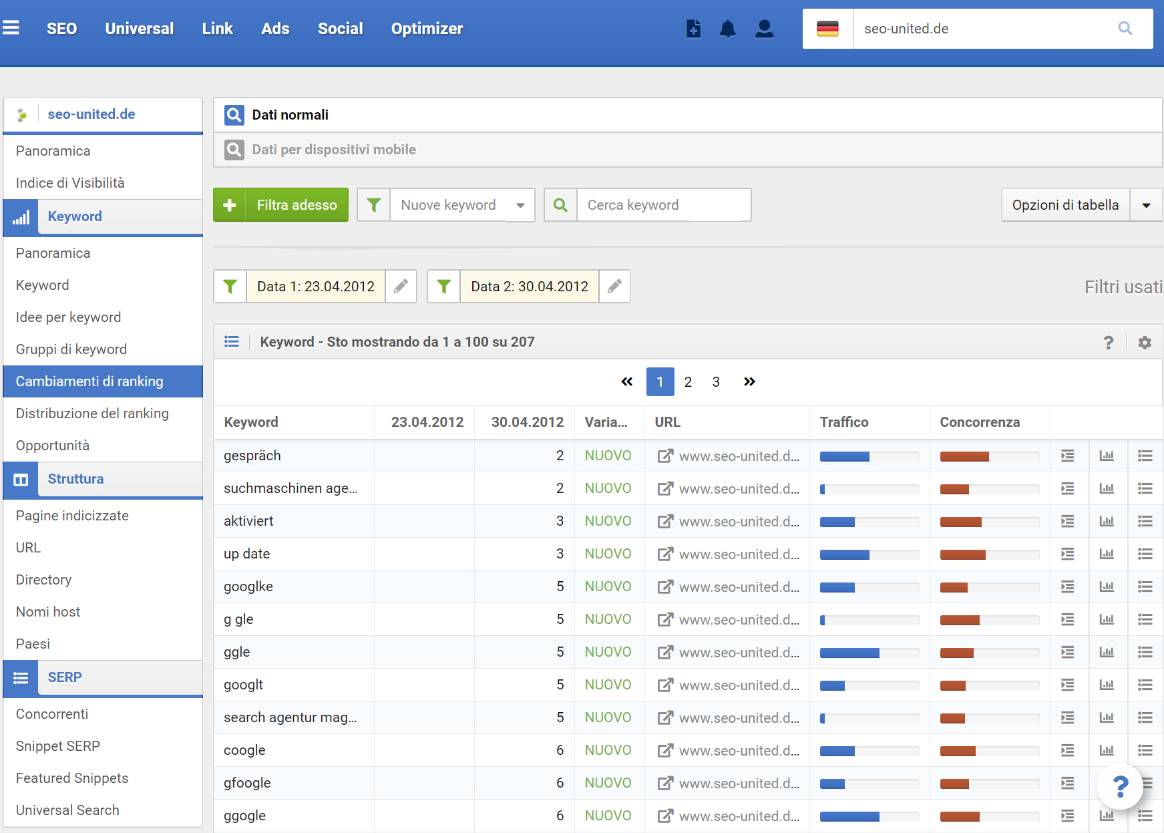
Task: Open the Opzioni di tabella button
Action: coord(1065,205)
